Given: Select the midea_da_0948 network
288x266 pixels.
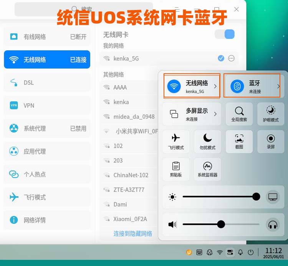Looking at the screenshot, I should point(129,117).
